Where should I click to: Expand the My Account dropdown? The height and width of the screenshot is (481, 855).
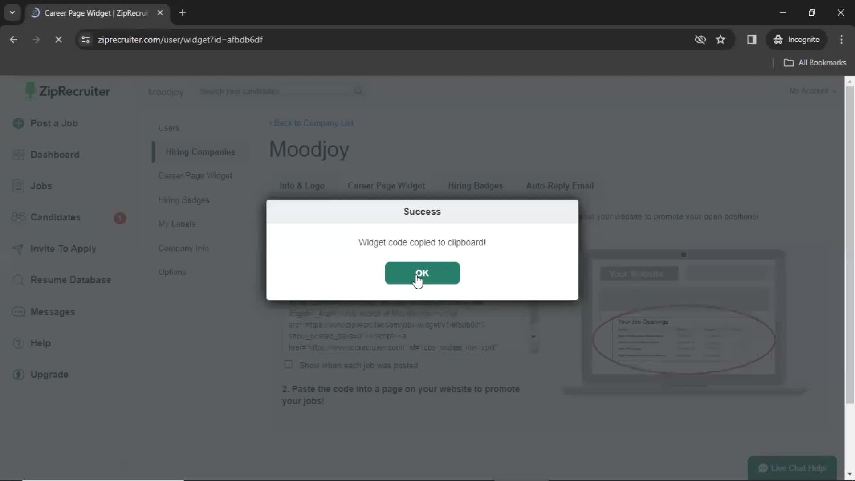(812, 91)
